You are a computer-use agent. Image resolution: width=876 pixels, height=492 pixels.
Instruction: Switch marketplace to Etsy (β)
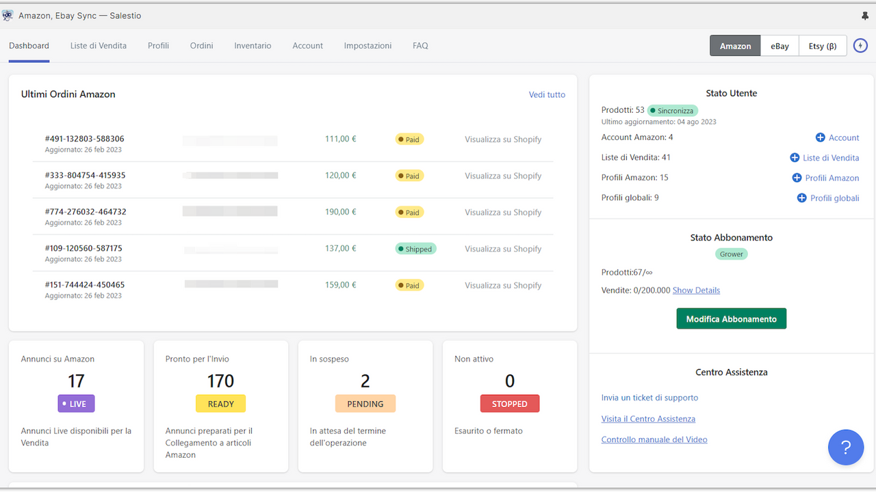[x=823, y=46]
